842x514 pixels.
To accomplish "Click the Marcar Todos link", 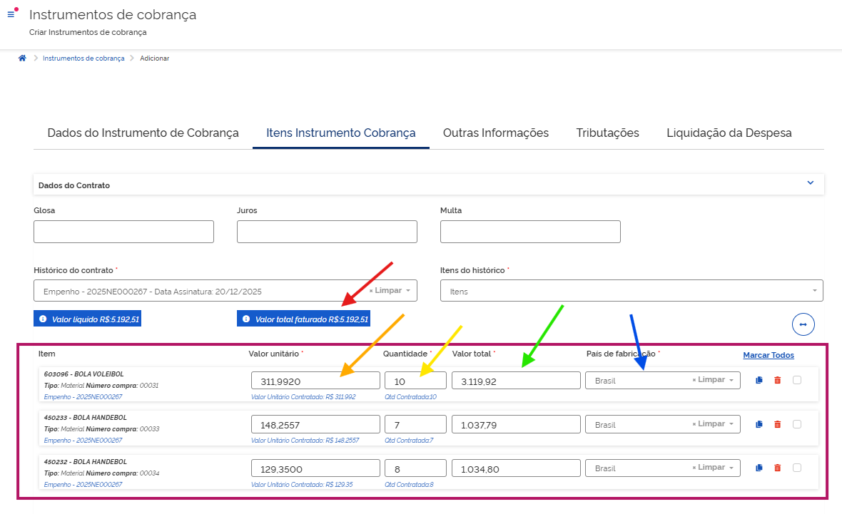I will pos(768,355).
